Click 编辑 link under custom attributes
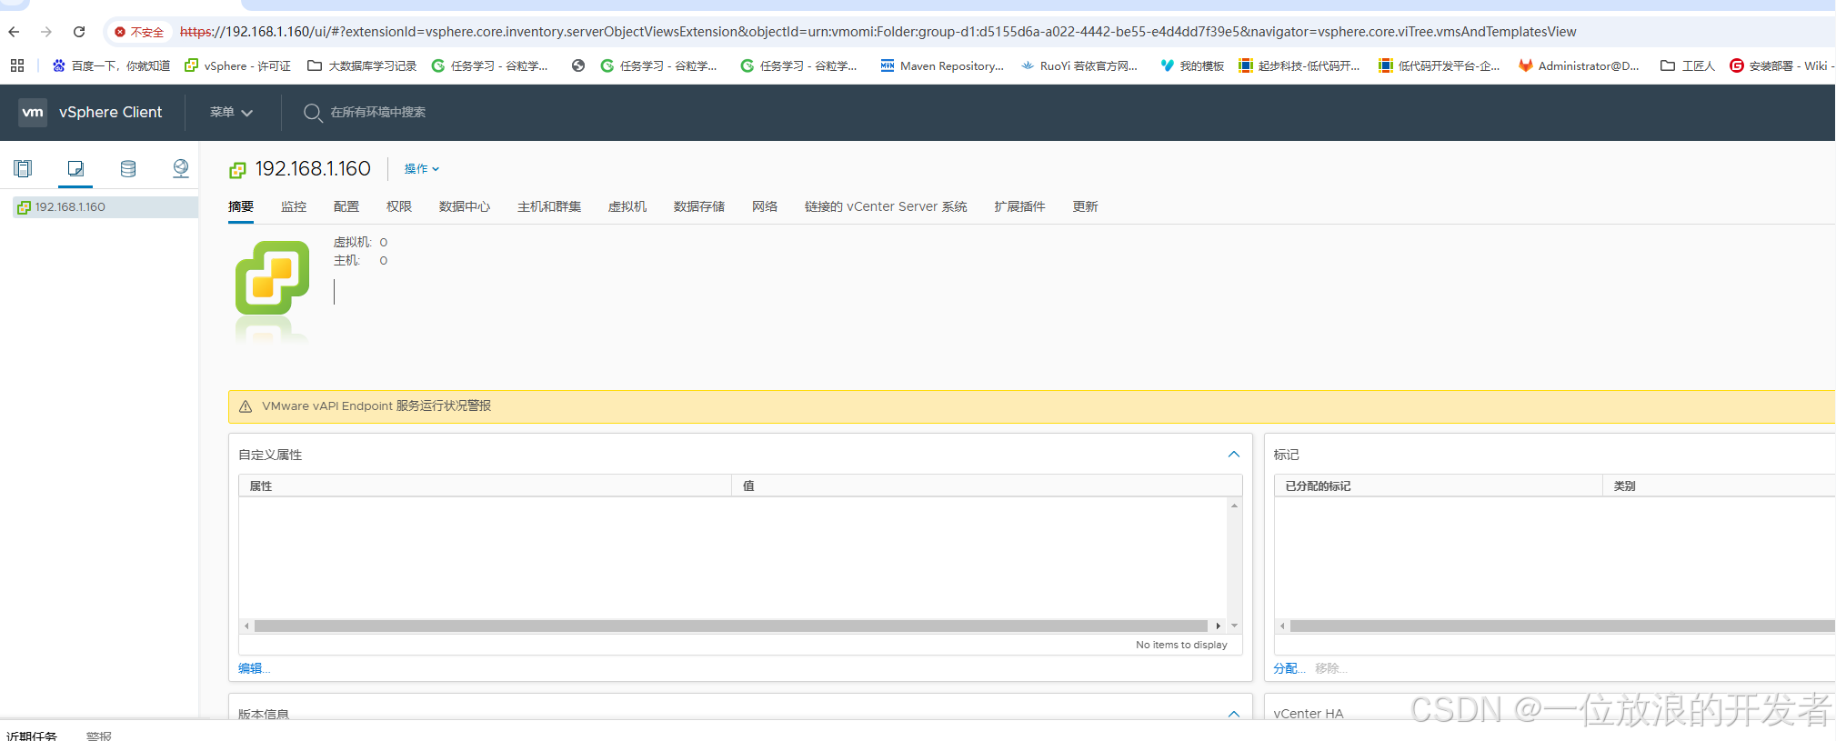 pyautogui.click(x=254, y=668)
